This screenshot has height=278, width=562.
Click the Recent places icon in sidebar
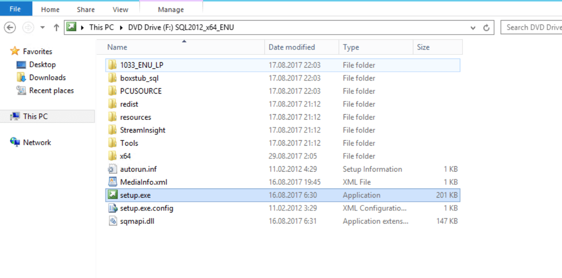(21, 90)
